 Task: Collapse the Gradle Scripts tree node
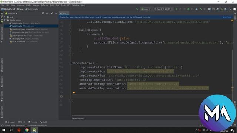tap(5, 20)
